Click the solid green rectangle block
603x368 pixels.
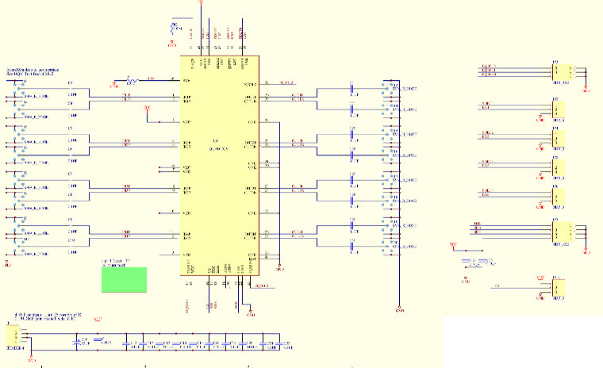[124, 279]
